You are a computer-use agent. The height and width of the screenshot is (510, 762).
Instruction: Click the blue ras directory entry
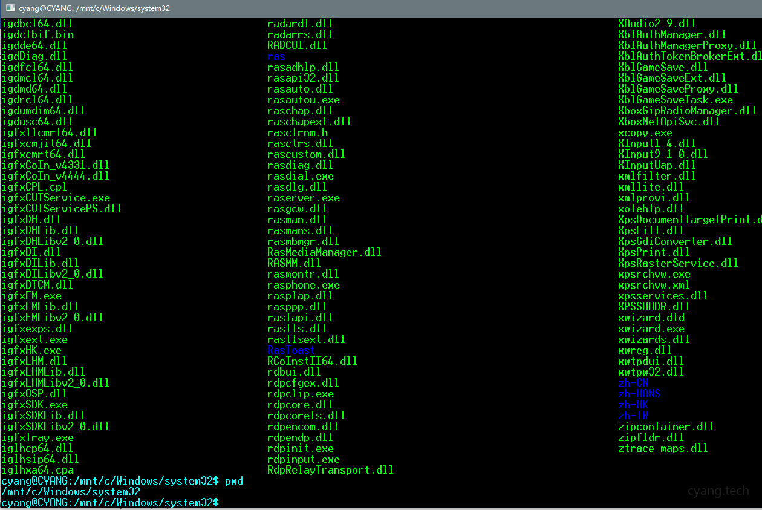click(x=276, y=56)
